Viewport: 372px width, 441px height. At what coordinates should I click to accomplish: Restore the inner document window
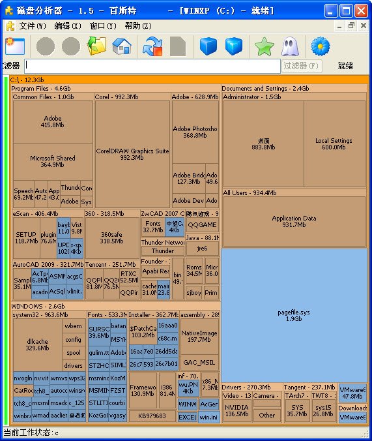click(x=351, y=25)
